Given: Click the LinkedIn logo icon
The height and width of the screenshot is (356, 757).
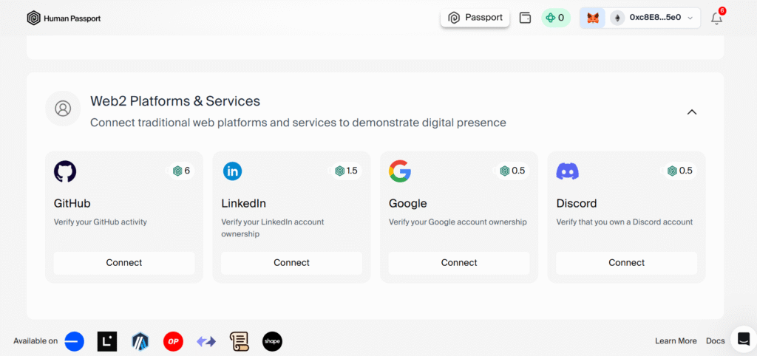Looking at the screenshot, I should pyautogui.click(x=232, y=171).
